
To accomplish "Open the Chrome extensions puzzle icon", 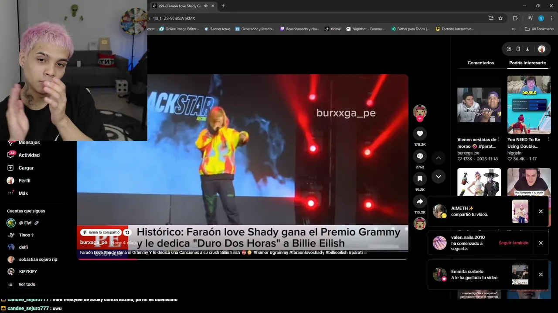I will pyautogui.click(x=515, y=18).
